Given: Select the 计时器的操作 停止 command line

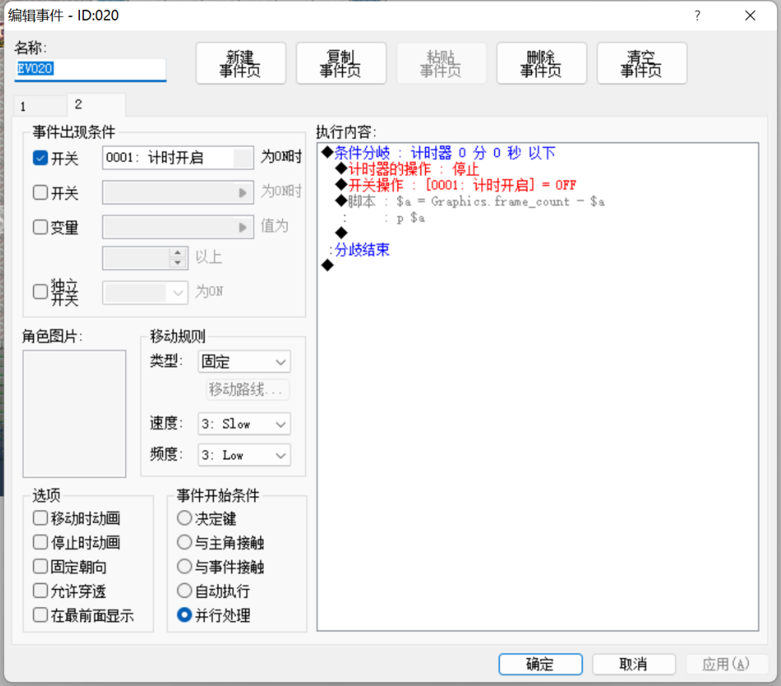Looking at the screenshot, I should 407,169.
